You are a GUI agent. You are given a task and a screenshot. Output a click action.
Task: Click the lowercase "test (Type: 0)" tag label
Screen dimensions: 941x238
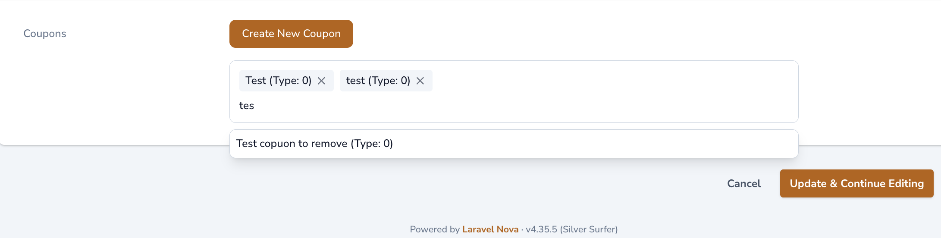[378, 81]
